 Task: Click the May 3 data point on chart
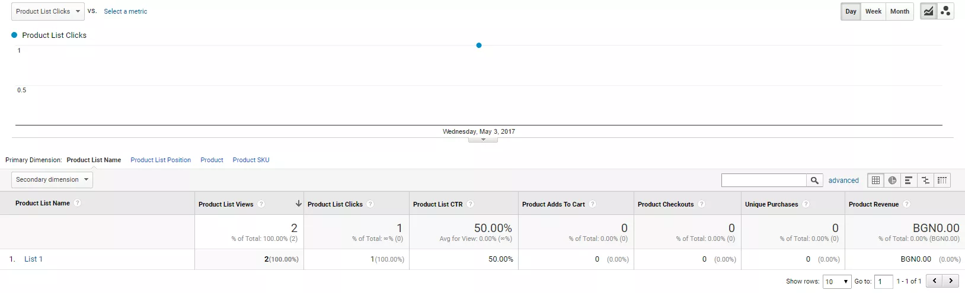pos(479,46)
